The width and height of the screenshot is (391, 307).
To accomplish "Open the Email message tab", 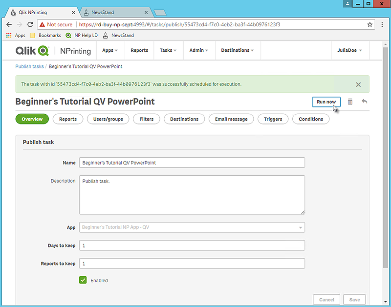I will coord(231,119).
